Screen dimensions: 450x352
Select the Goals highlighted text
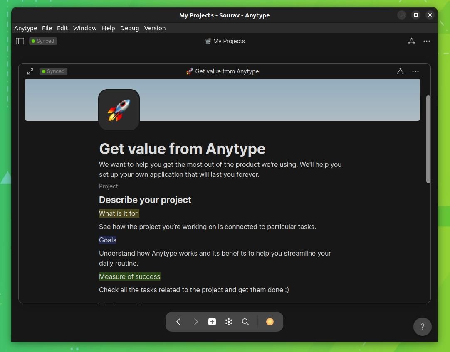(x=107, y=240)
